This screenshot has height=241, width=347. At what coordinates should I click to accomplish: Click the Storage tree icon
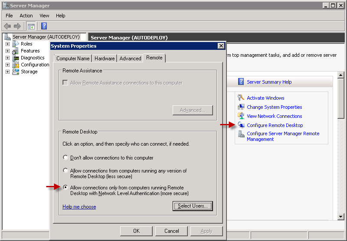(16, 72)
